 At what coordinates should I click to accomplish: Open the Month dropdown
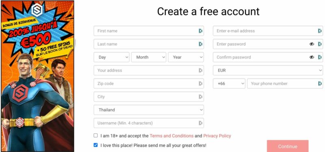(x=149, y=57)
